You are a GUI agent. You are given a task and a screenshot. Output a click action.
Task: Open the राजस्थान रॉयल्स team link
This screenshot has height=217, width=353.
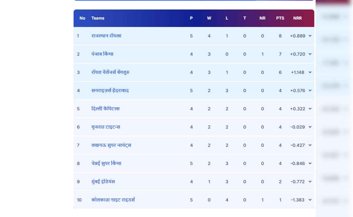click(x=106, y=36)
